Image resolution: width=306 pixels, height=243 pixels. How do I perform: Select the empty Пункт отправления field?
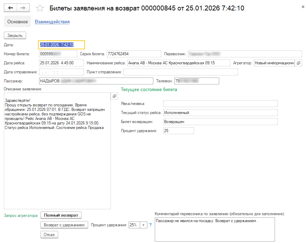coord(181,72)
